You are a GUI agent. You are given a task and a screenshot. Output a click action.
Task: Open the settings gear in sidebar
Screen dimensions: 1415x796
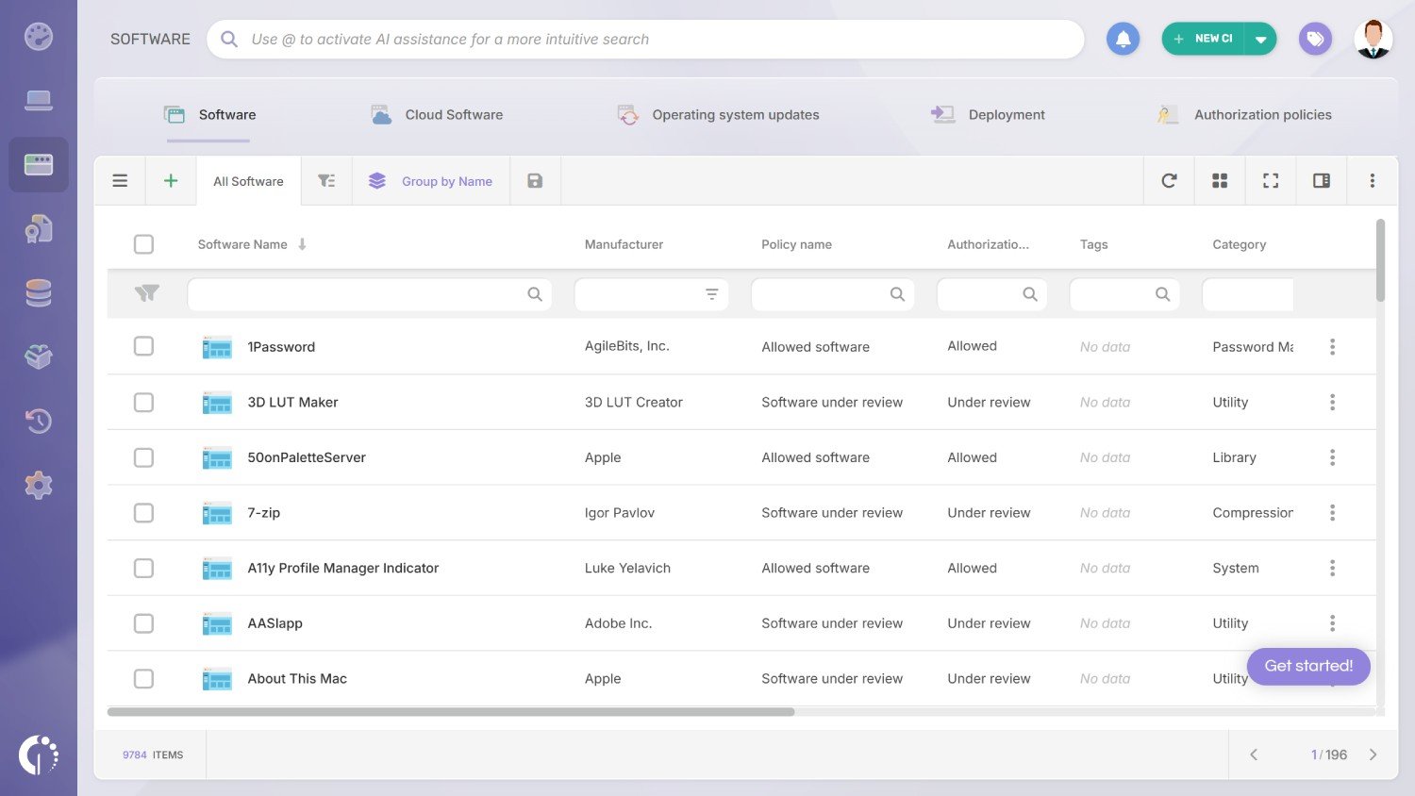pos(38,485)
